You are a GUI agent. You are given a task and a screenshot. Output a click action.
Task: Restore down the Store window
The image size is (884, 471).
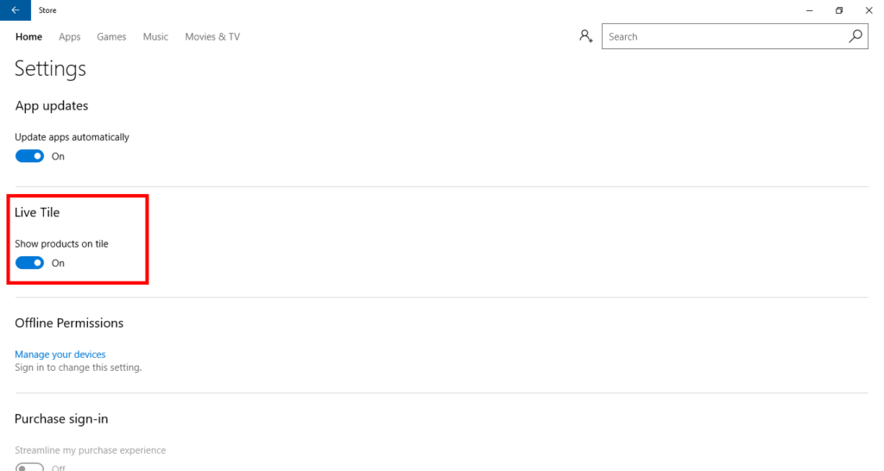point(838,10)
